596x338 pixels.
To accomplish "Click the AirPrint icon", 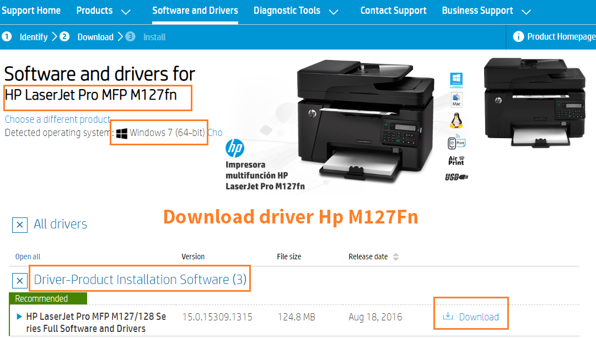I will click(x=456, y=160).
